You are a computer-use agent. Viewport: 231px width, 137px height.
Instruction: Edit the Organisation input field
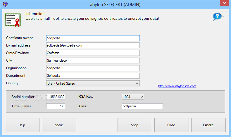93,68
